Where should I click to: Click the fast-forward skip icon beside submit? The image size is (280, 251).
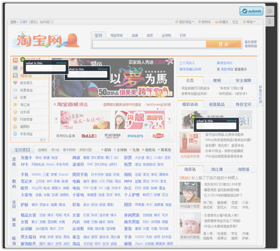[x=270, y=11]
